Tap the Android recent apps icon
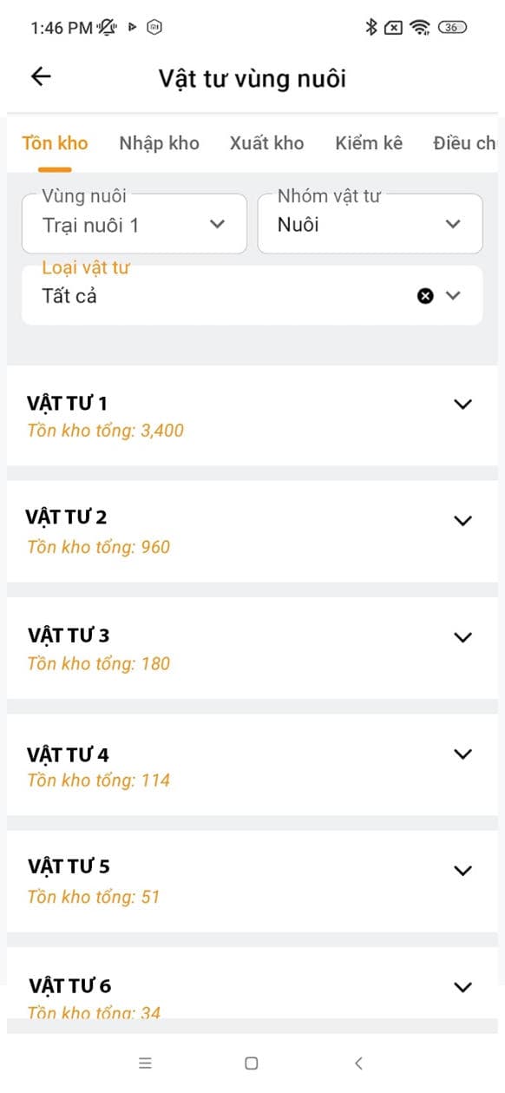Screen dimensions: 505x1093 (145, 1063)
